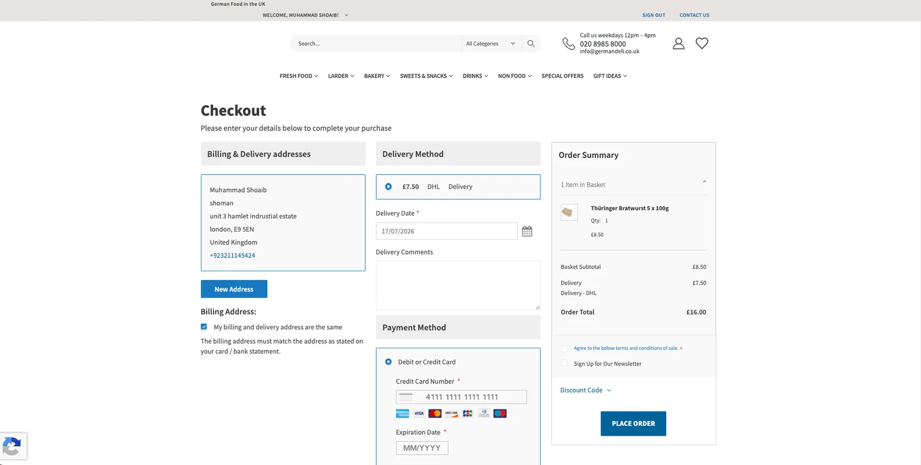Click the JCB card icon

click(467, 413)
